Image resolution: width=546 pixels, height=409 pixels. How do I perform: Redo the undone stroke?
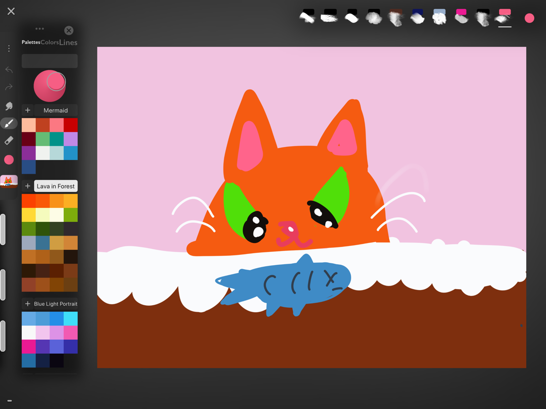(9, 86)
